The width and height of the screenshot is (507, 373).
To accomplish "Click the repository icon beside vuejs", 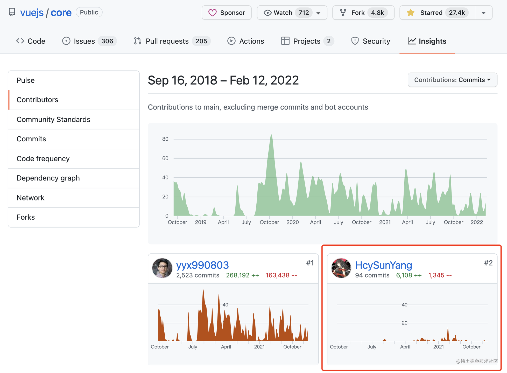I will tap(12, 12).
